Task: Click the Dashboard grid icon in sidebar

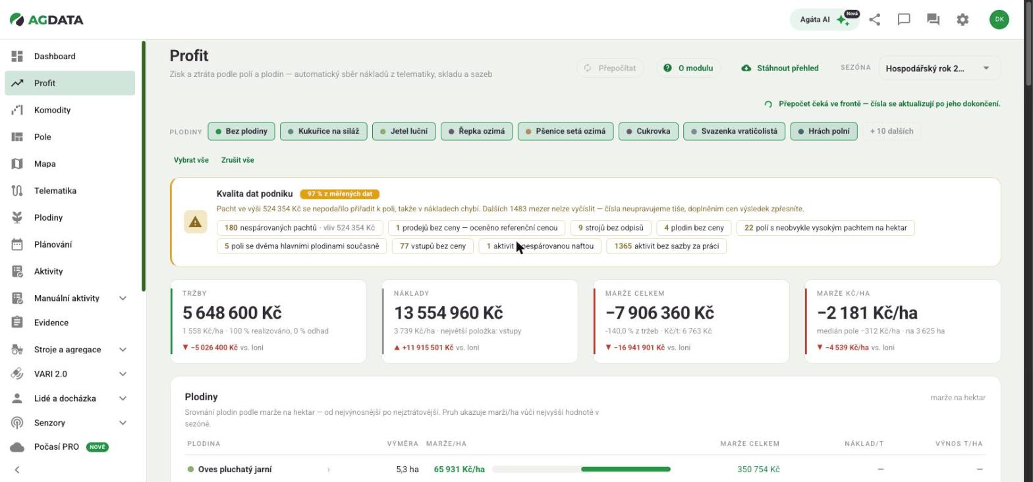Action: pyautogui.click(x=18, y=57)
